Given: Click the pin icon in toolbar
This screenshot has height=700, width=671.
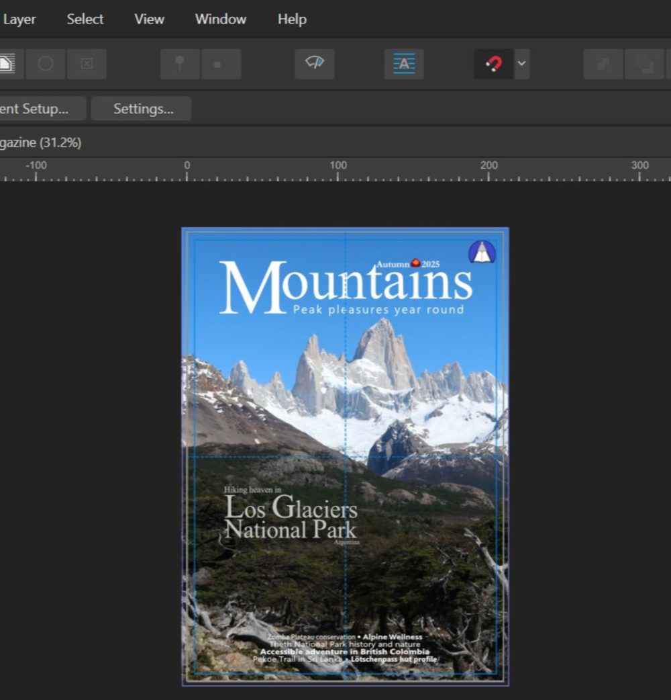Looking at the screenshot, I should [179, 64].
